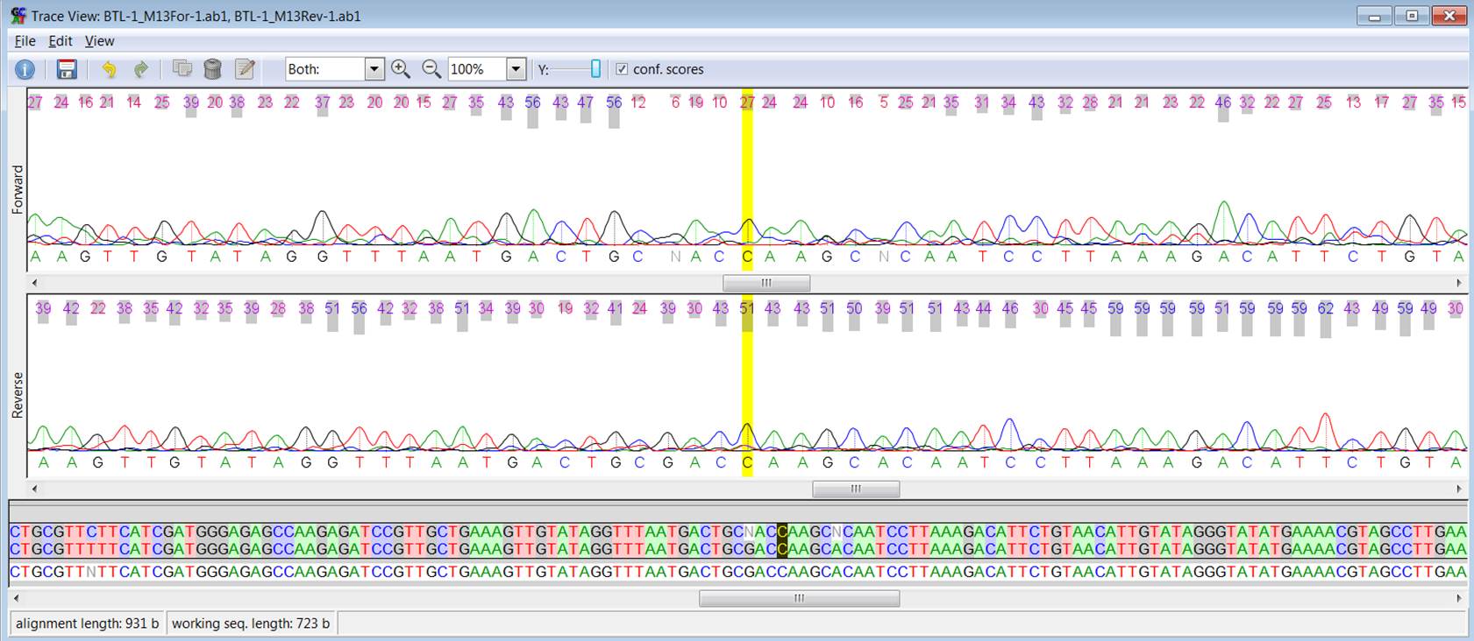Click highlighted confidence score 27 in forward
1474x641 pixels.
pyautogui.click(x=747, y=102)
